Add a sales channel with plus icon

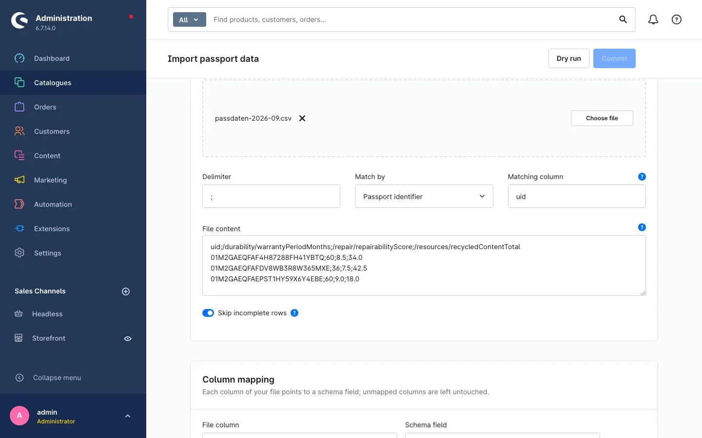pos(126,292)
